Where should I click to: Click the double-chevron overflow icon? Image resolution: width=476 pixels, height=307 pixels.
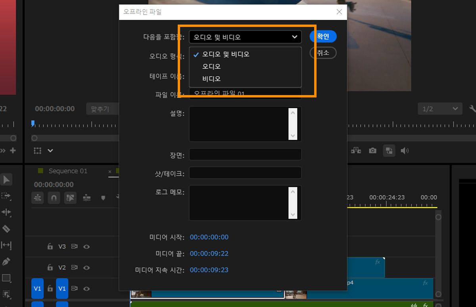pyautogui.click(x=3, y=151)
